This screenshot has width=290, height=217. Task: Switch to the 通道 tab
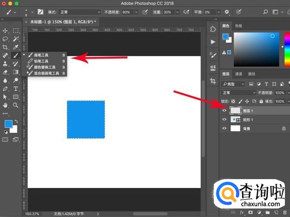pyautogui.click(x=239, y=74)
